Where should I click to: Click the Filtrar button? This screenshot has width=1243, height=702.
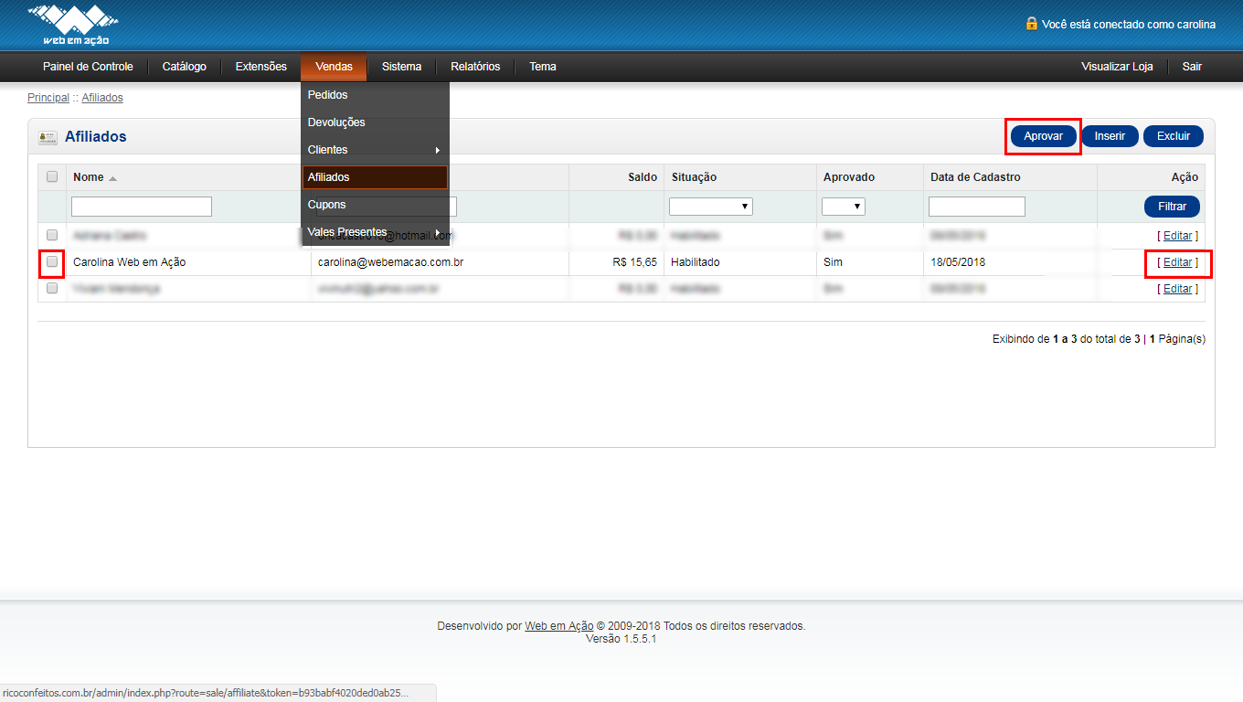(1172, 207)
